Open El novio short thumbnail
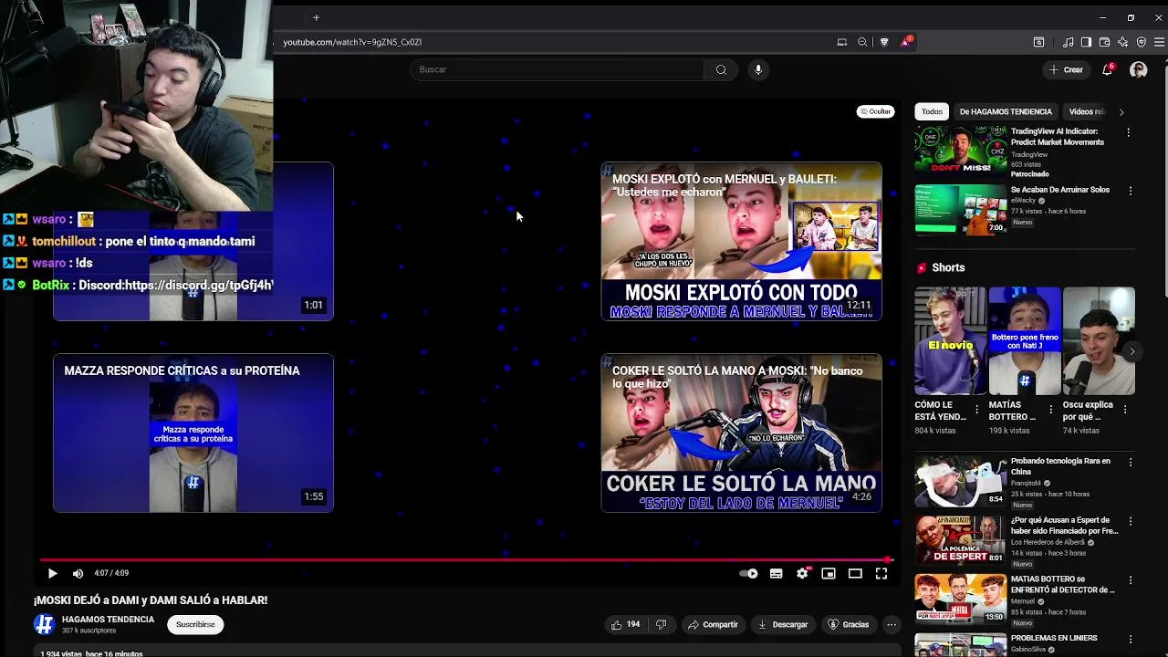The height and width of the screenshot is (657, 1168). pos(951,341)
